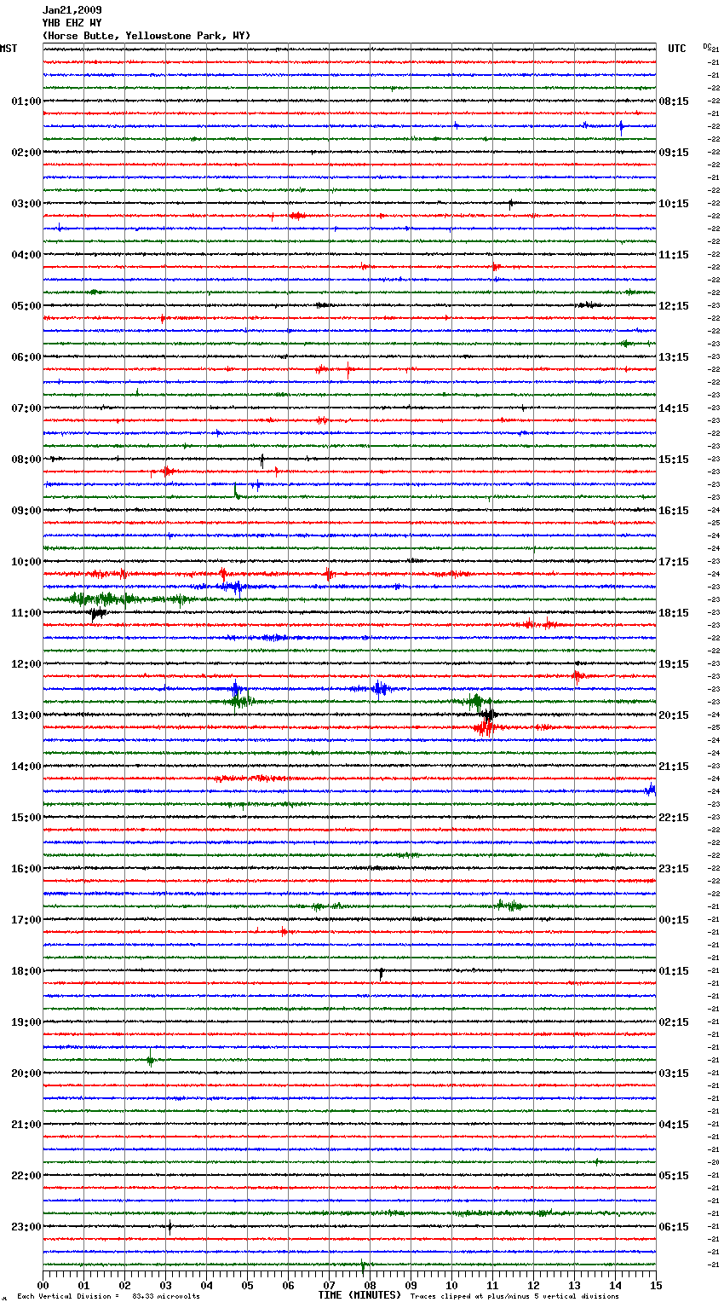Click the "09:15" UTC time label
Viewport: 724px width, 1308px height.
[674, 153]
